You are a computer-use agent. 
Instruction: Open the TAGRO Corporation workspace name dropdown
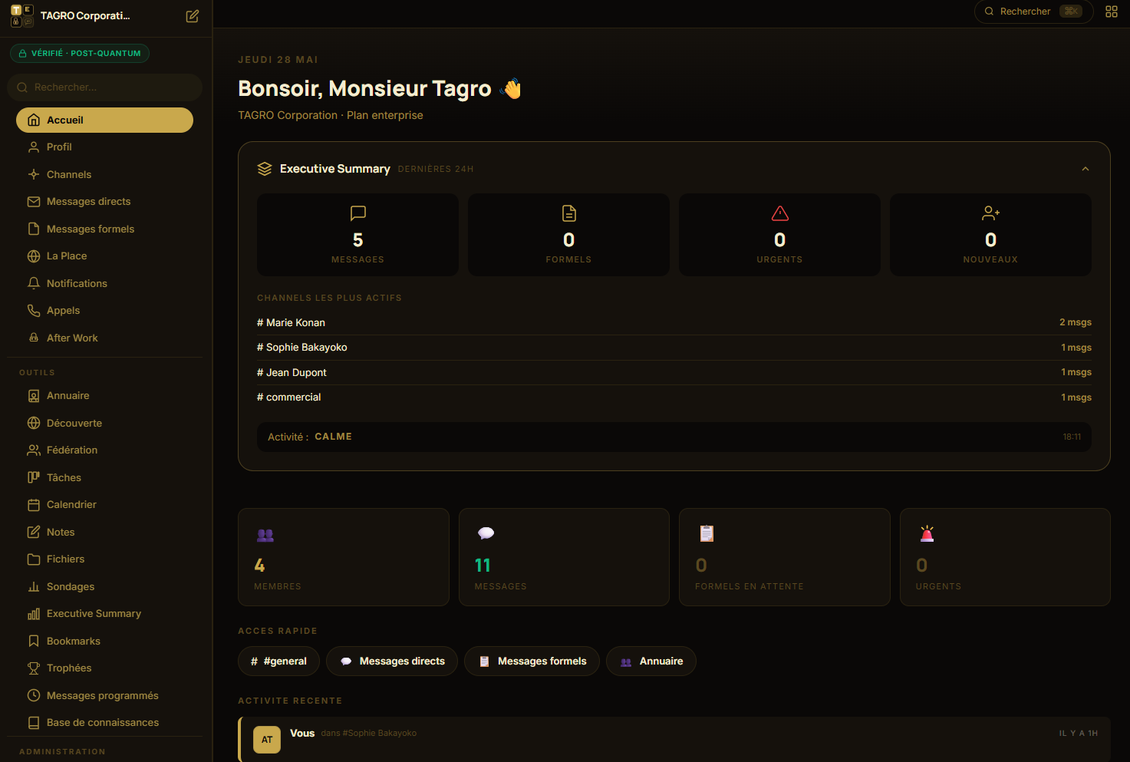pyautogui.click(x=85, y=16)
